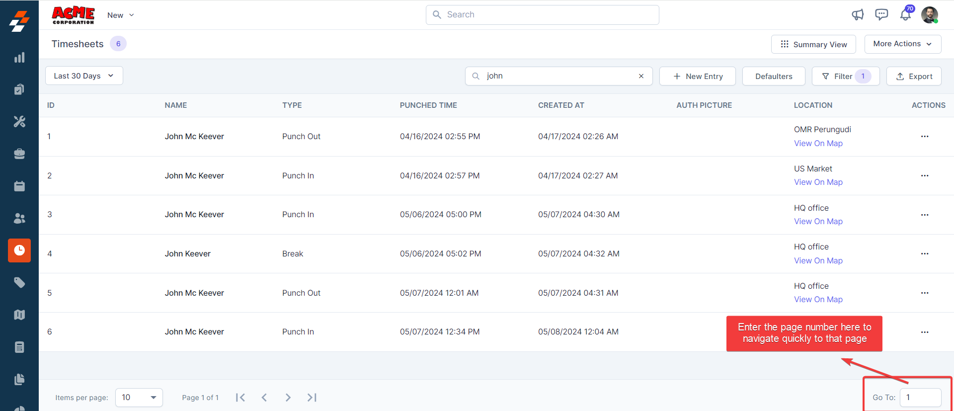The image size is (954, 411).
Task: Open the bar chart dashboard sidebar icon
Action: coord(19,58)
